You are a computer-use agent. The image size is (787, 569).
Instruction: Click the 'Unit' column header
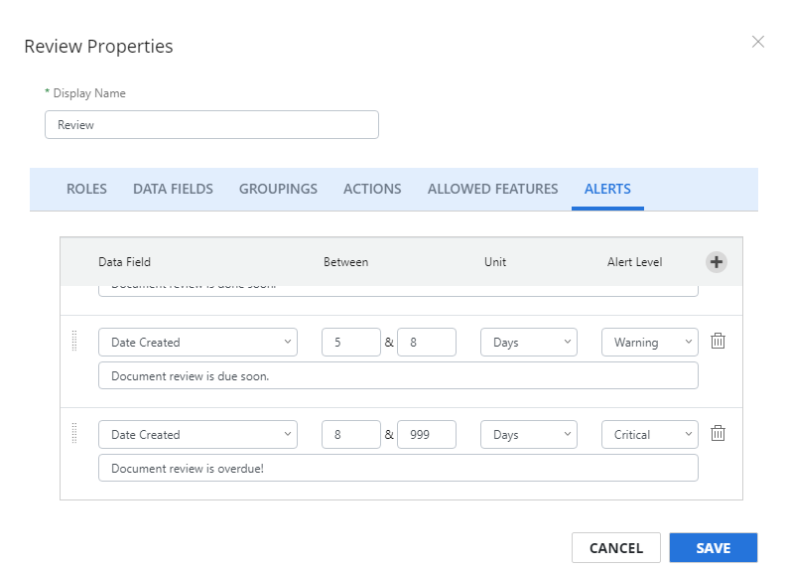(495, 262)
